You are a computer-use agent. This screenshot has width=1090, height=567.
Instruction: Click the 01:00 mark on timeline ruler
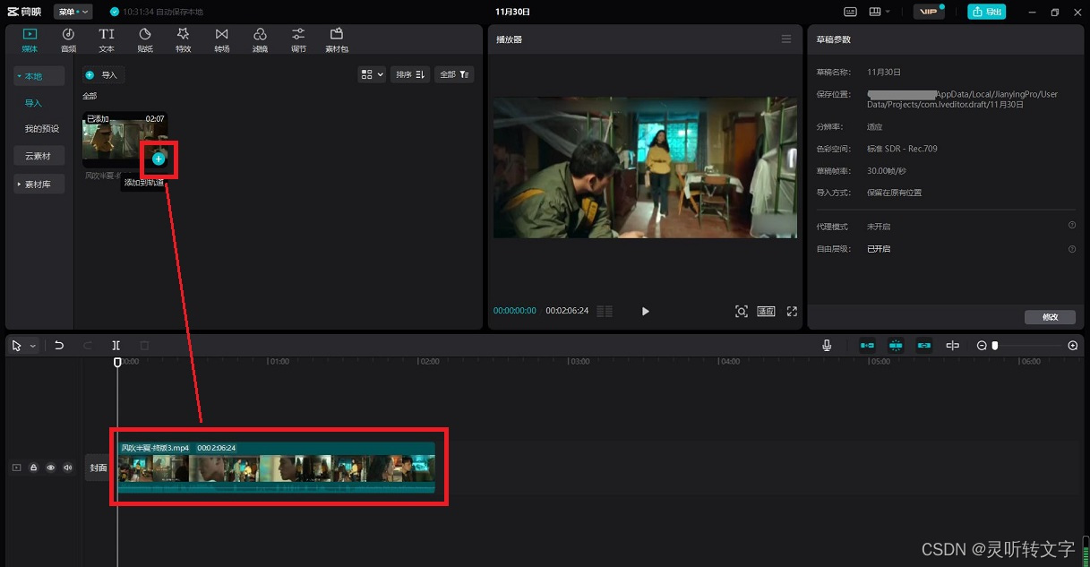(279, 361)
